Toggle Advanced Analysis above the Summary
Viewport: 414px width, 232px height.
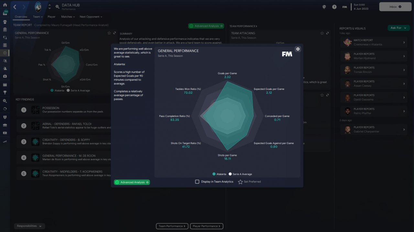206,26
